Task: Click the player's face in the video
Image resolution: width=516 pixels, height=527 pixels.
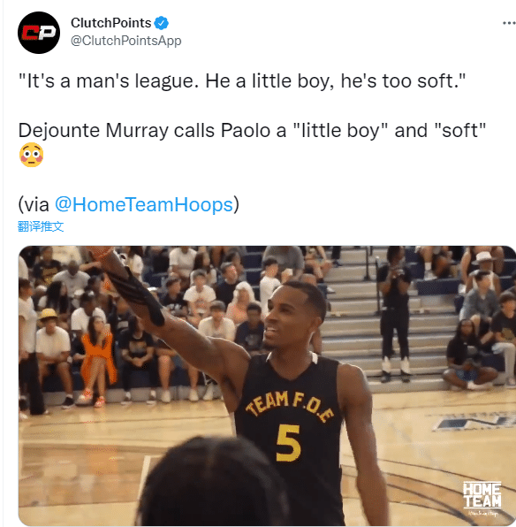Action: 289,316
